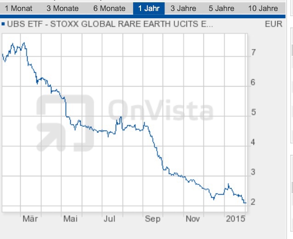Click the y-axis value 7
Viewport: 293px width, 239px height.
253,52
